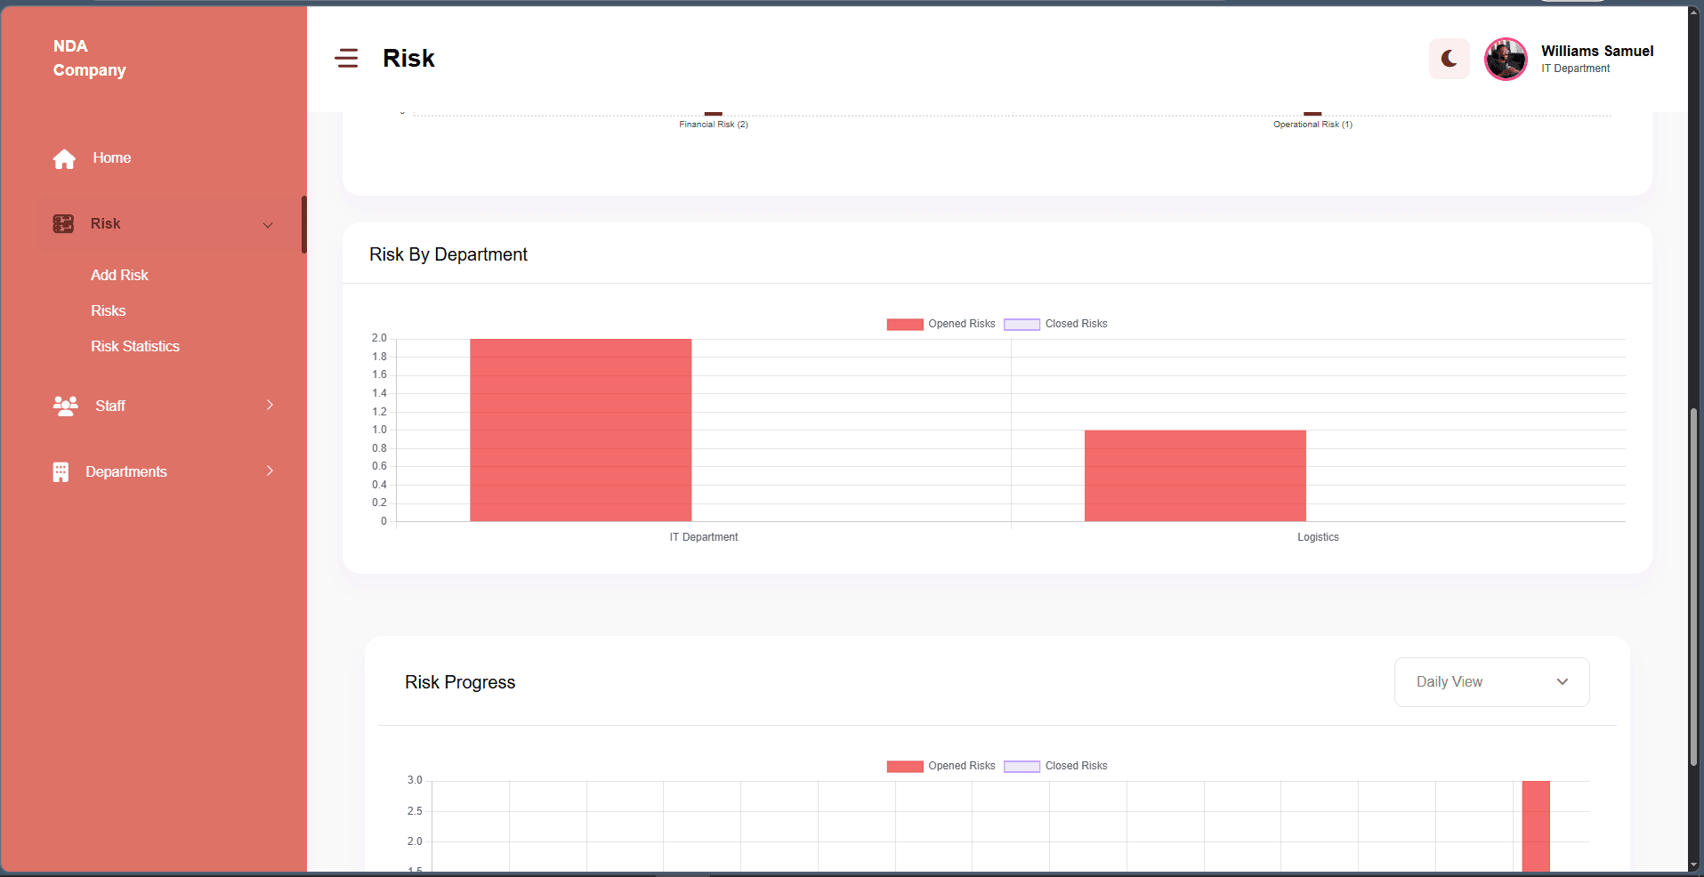Click the scrollbar down arrow
This screenshot has width=1704, height=877.
click(1693, 865)
